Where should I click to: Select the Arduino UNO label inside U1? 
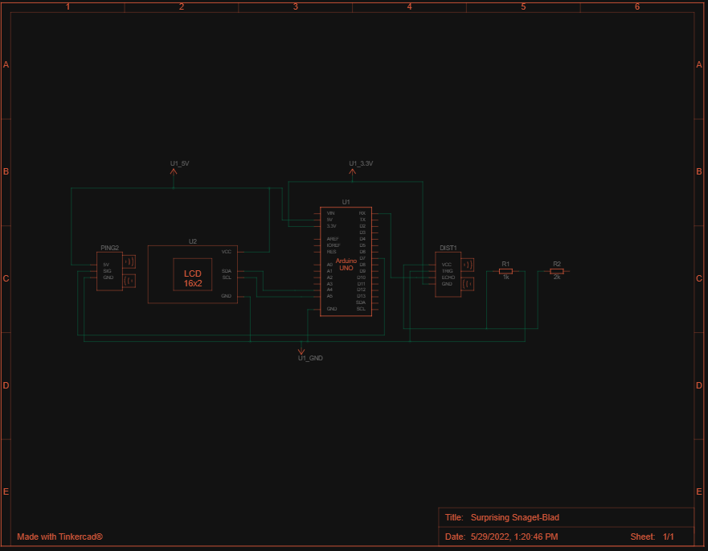pyautogui.click(x=346, y=265)
